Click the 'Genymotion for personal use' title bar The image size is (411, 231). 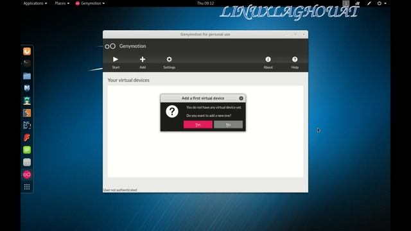click(205, 34)
